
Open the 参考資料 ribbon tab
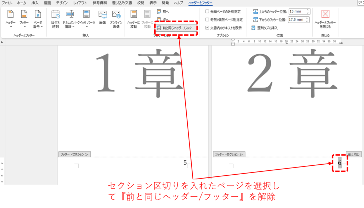(100, 3)
